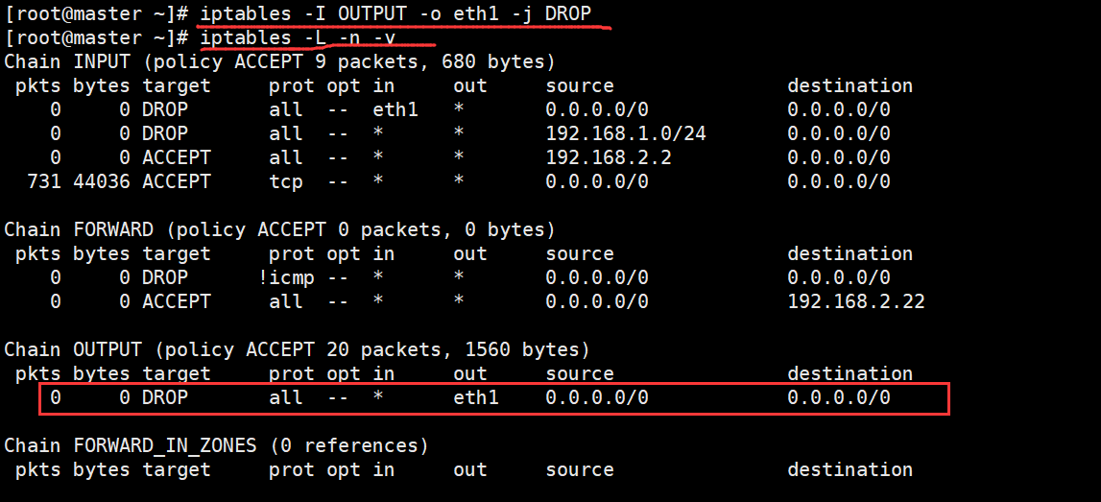Image resolution: width=1101 pixels, height=502 pixels.
Task: Click the 731 packet count
Action: pyautogui.click(x=44, y=181)
